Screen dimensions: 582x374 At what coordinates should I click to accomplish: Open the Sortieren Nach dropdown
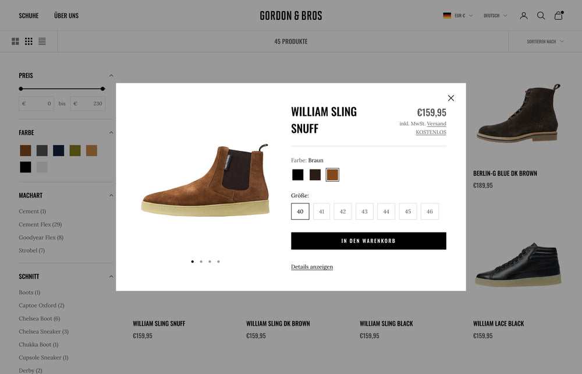pos(545,41)
